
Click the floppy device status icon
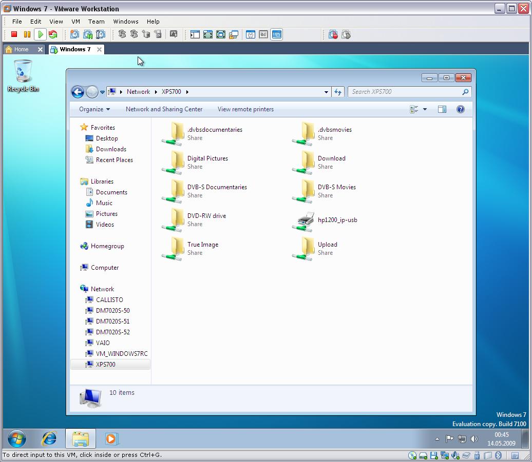434,455
